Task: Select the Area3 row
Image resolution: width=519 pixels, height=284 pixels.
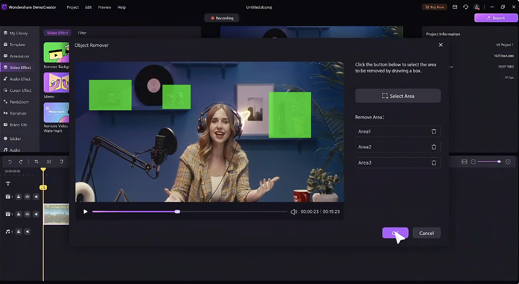Action: point(398,163)
